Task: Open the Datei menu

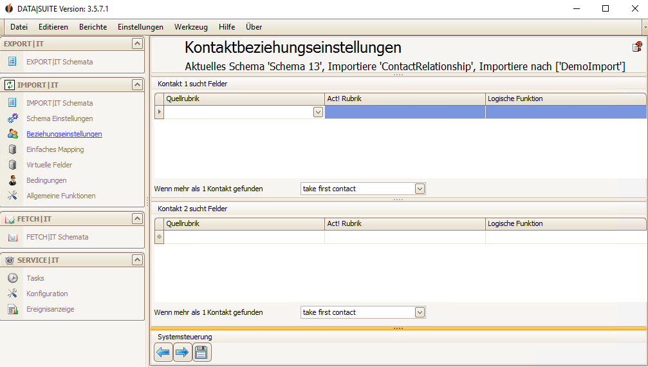Action: coord(19,27)
